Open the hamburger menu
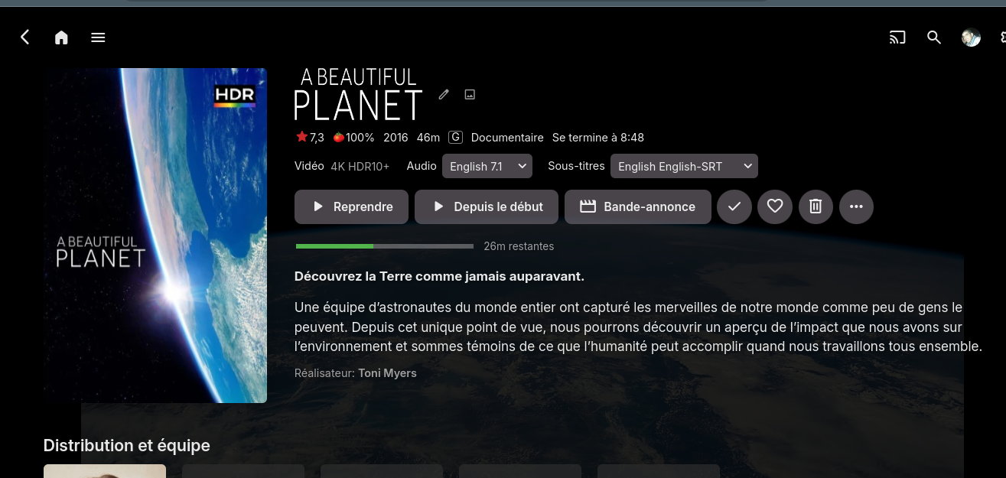 point(98,37)
